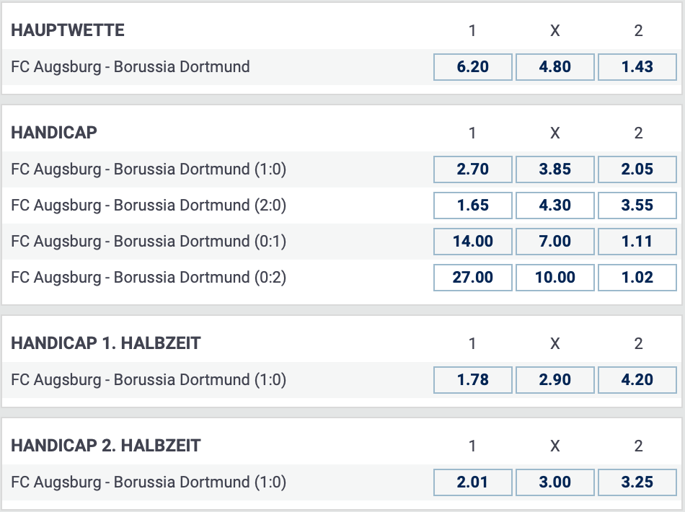685x512 pixels.
Task: Choose the 3.85 draw in handicap (1:0)
Action: point(554,169)
